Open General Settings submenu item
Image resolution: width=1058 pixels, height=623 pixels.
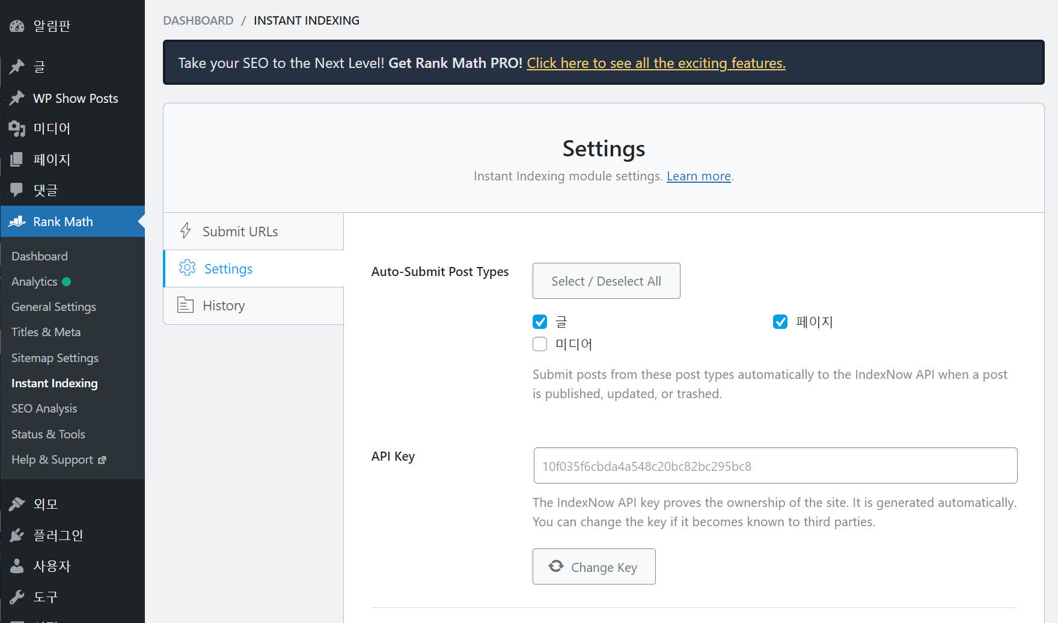[54, 307]
